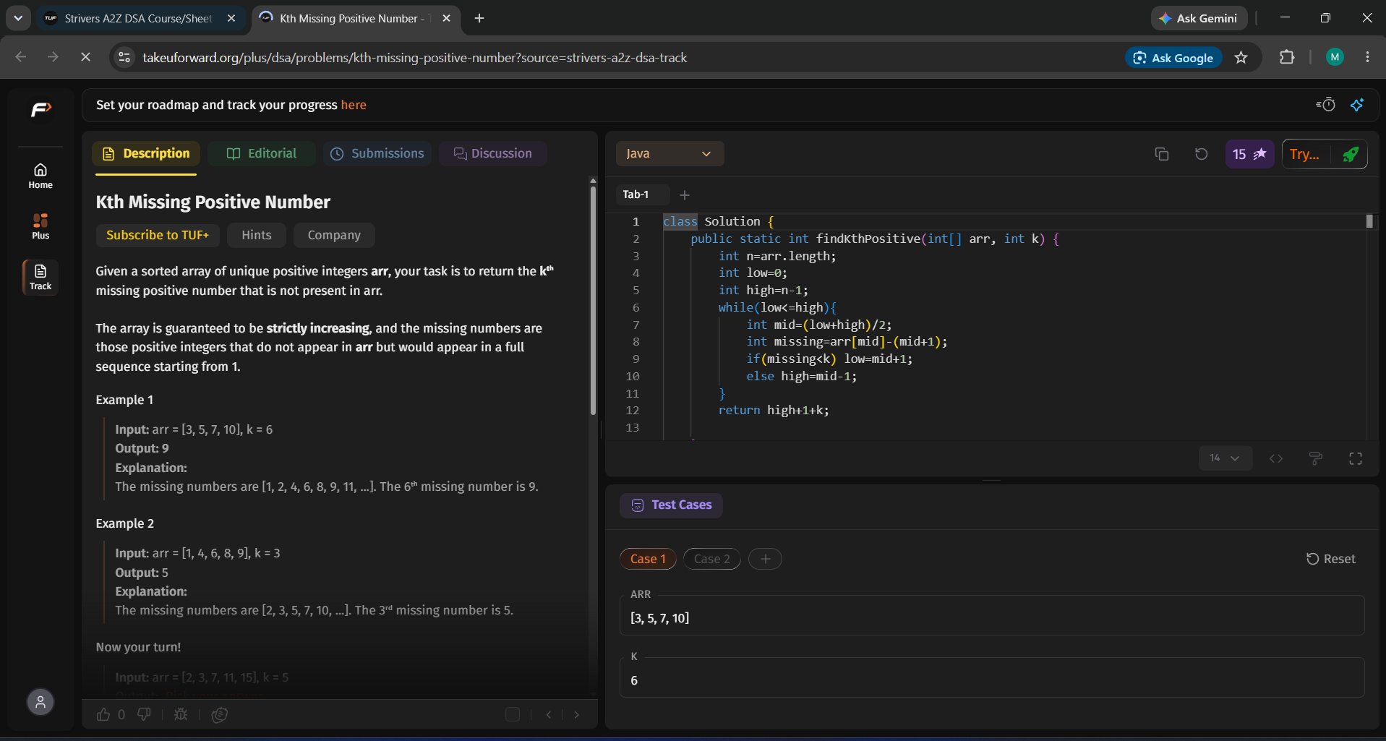The height and width of the screenshot is (741, 1386).
Task: Switch to the Editorial tab
Action: click(x=262, y=153)
